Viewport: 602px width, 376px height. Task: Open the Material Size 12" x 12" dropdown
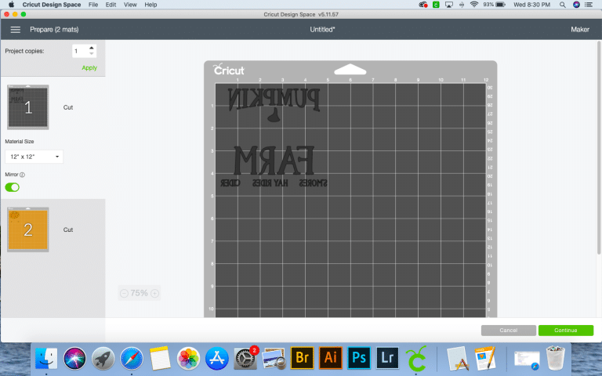pos(34,157)
